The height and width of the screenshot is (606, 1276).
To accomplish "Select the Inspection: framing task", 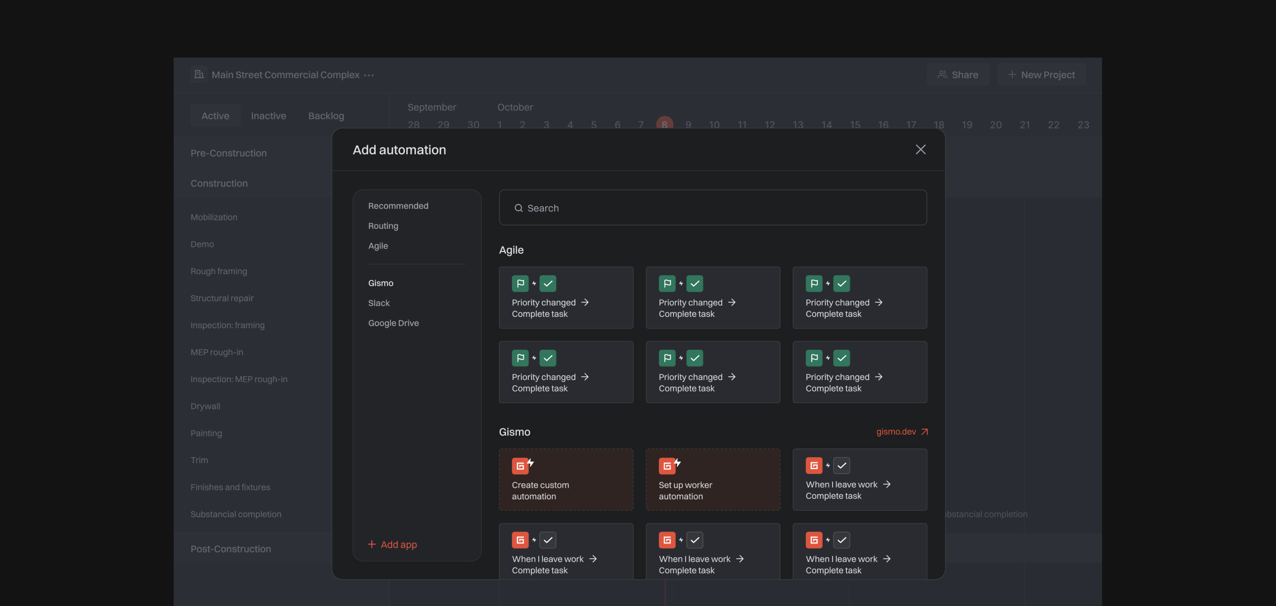I will tap(227, 325).
